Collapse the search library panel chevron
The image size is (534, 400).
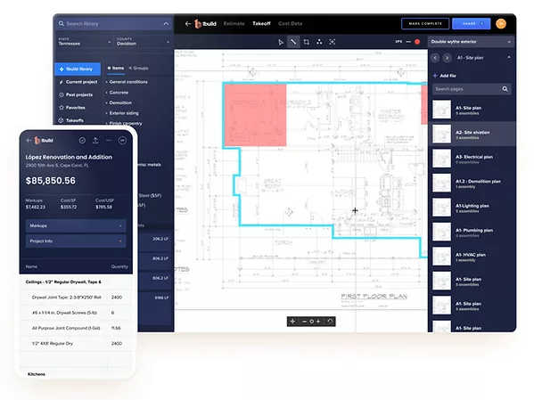(x=166, y=23)
